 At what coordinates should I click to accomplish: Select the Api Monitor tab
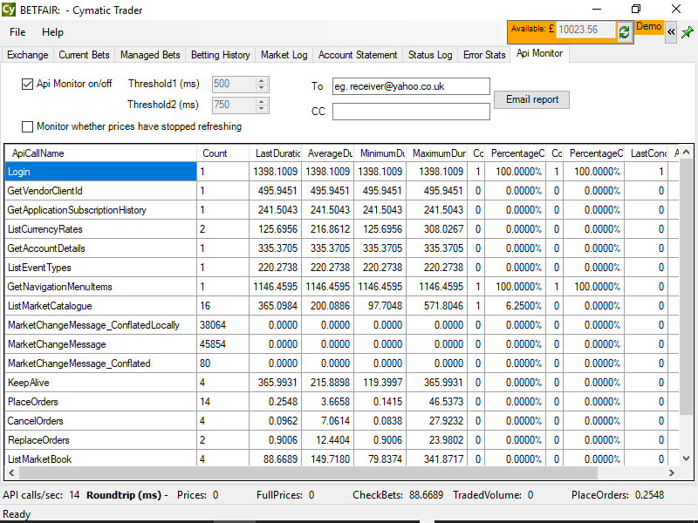point(539,53)
